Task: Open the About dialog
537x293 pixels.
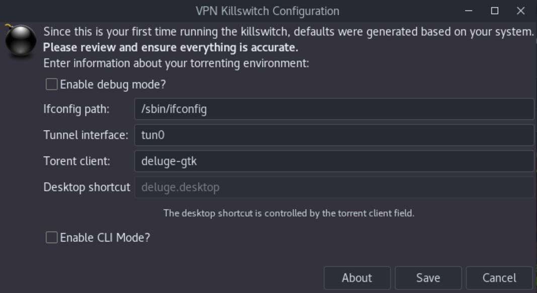Action: [x=357, y=278]
